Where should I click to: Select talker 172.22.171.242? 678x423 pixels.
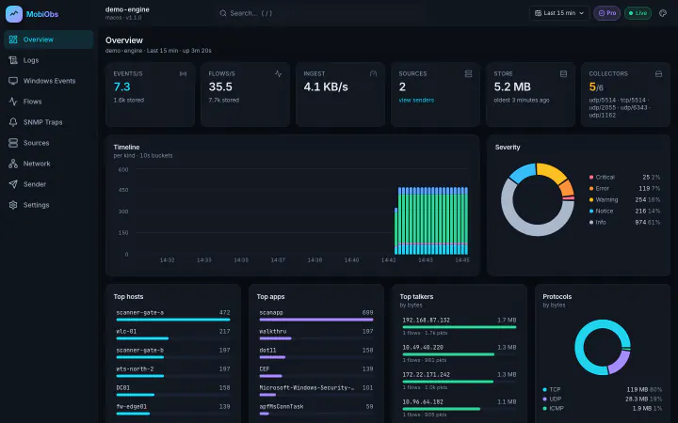point(460,381)
